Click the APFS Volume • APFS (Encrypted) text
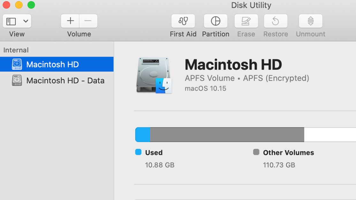 247,78
